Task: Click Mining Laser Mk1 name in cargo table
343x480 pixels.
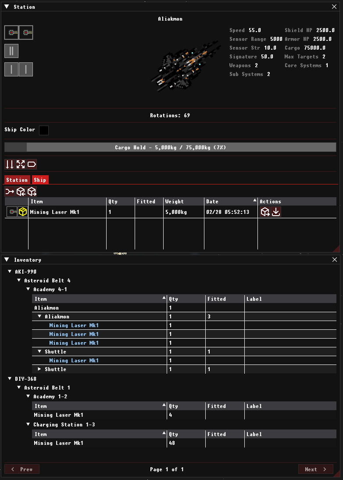Action: tap(55, 212)
